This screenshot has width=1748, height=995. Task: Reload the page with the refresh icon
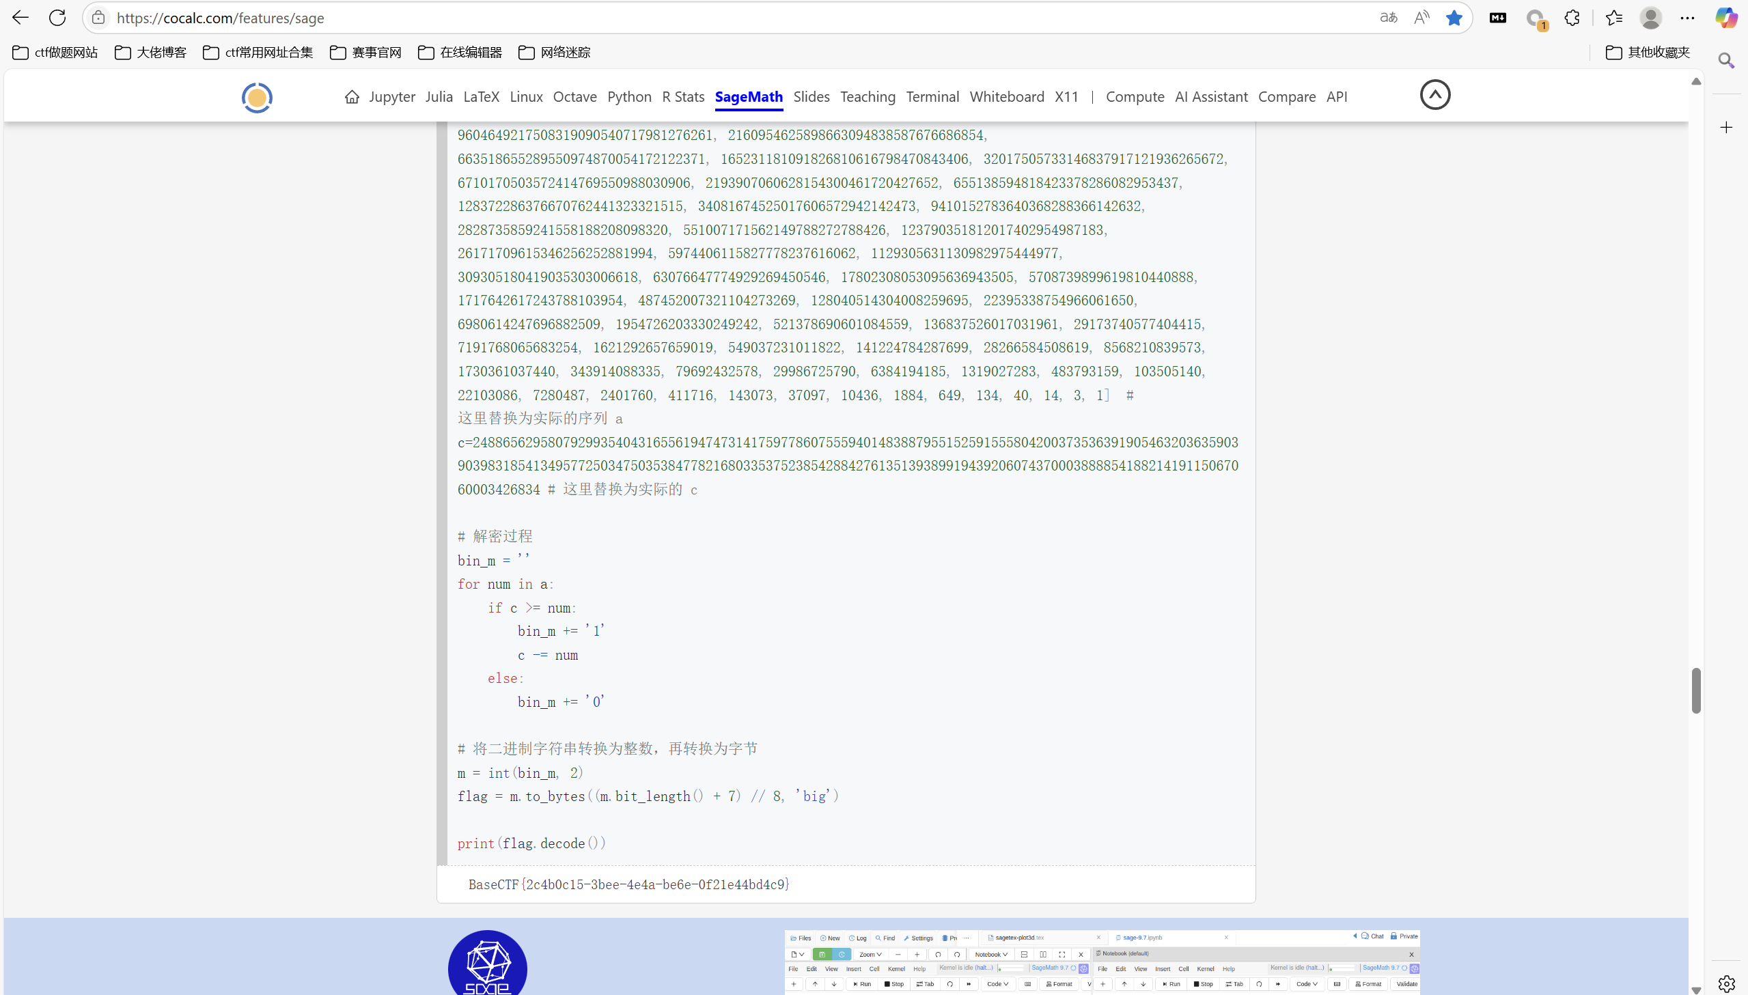tap(57, 18)
